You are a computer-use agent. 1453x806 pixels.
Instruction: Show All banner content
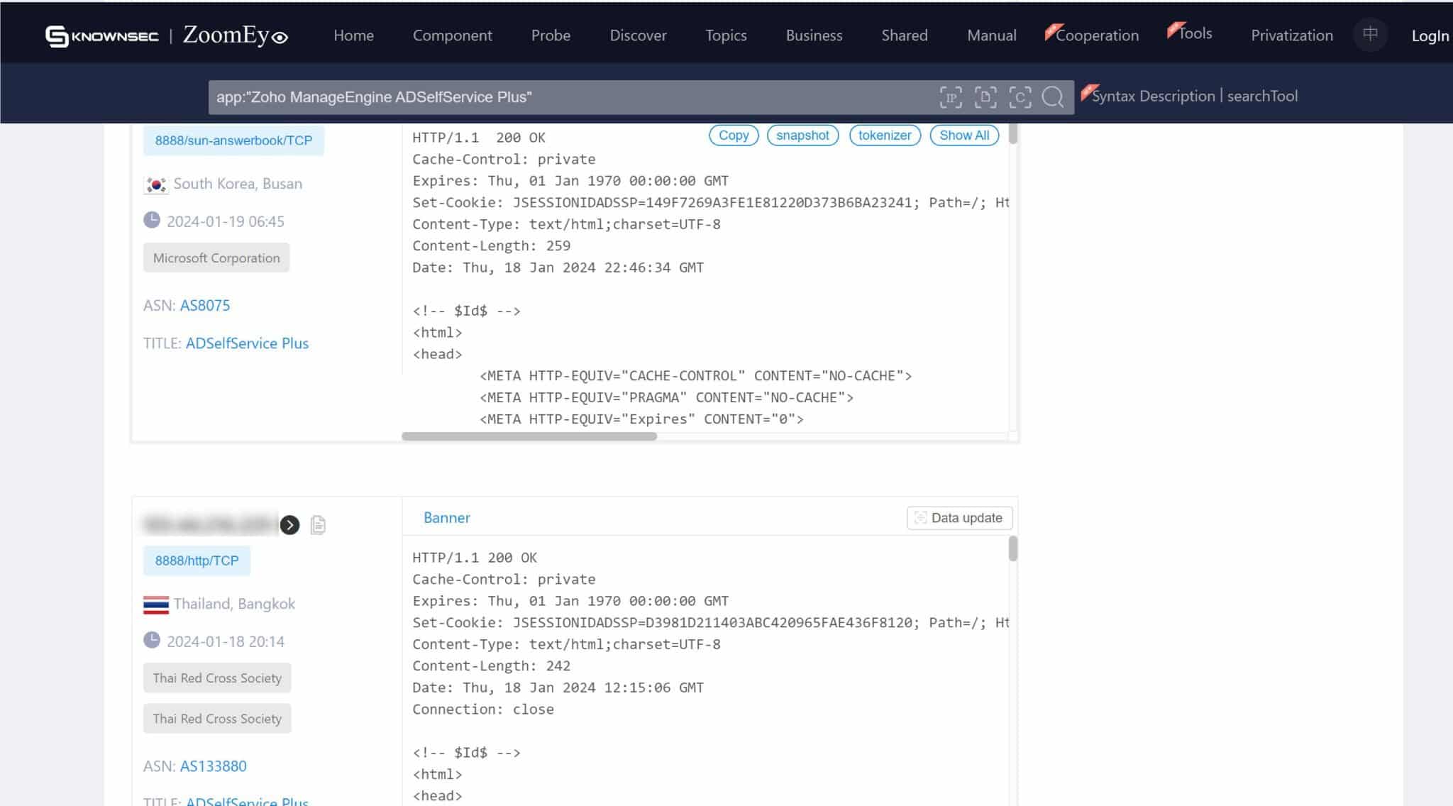pos(963,136)
